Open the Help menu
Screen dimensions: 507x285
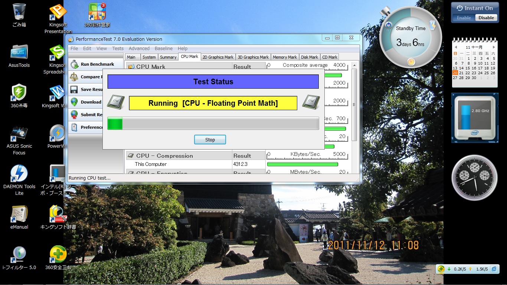183,48
